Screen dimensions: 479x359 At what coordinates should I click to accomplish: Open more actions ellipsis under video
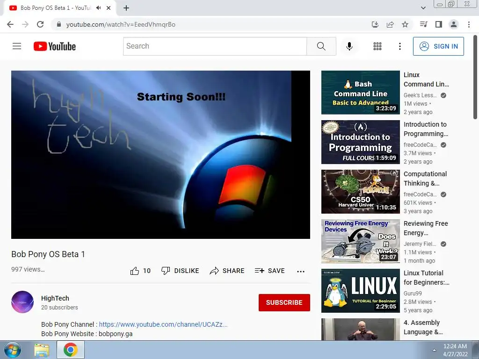pyautogui.click(x=301, y=271)
